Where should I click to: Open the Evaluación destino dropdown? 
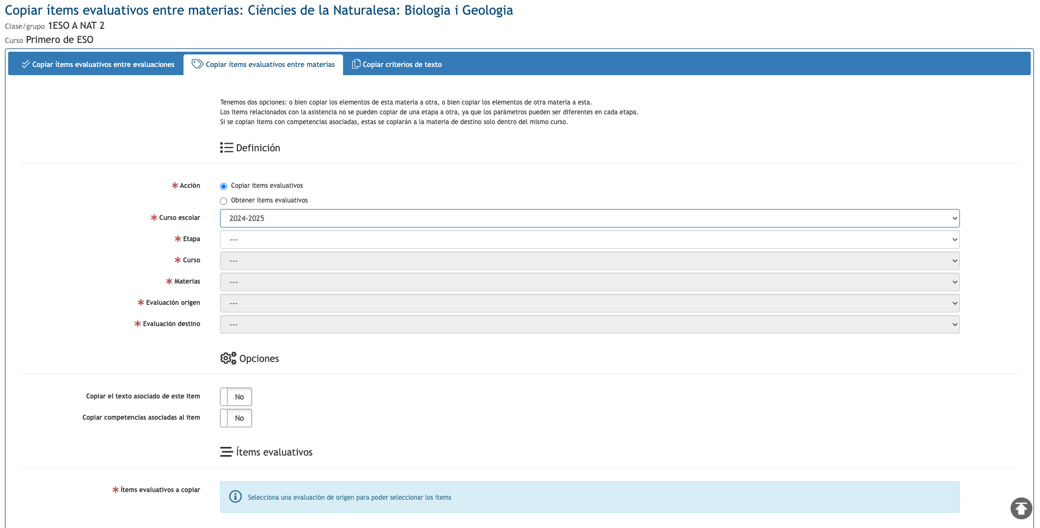pos(590,324)
